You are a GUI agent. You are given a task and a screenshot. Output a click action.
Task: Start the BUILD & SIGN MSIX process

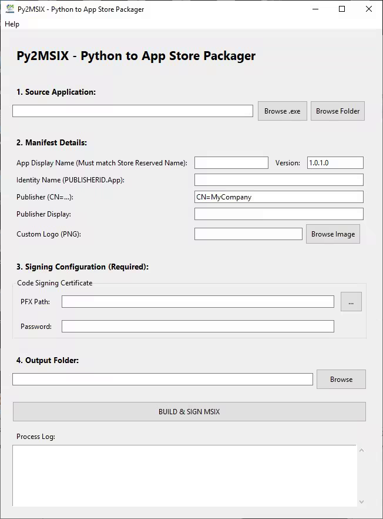point(189,412)
